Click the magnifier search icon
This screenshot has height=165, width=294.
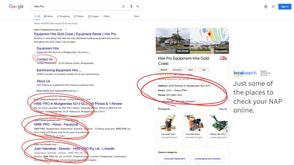pos(138,7)
